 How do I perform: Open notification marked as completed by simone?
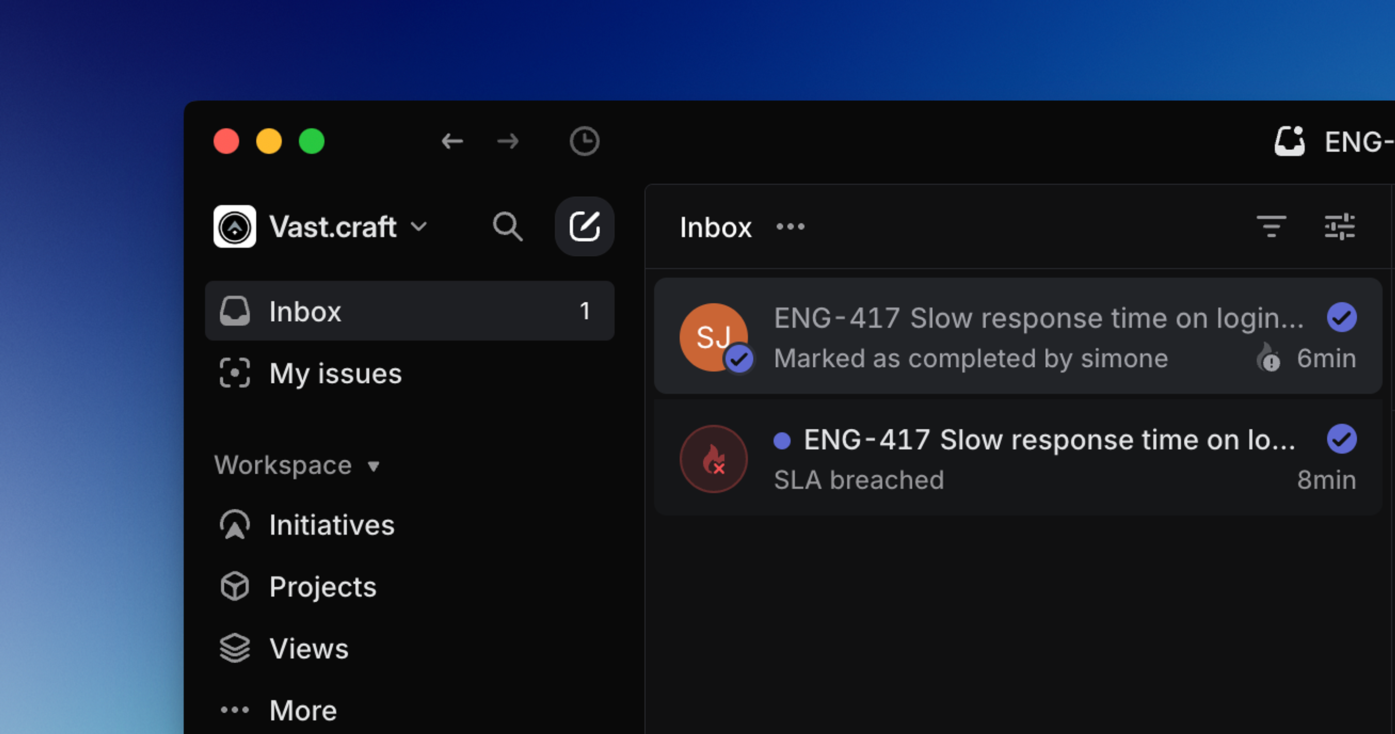tap(1018, 336)
